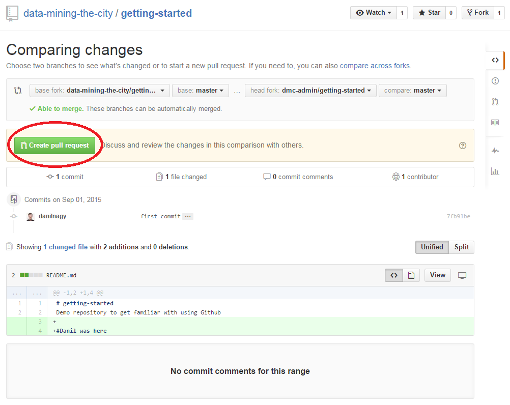Open first commit message link
Image resolution: width=510 pixels, height=405 pixels.
coord(160,216)
